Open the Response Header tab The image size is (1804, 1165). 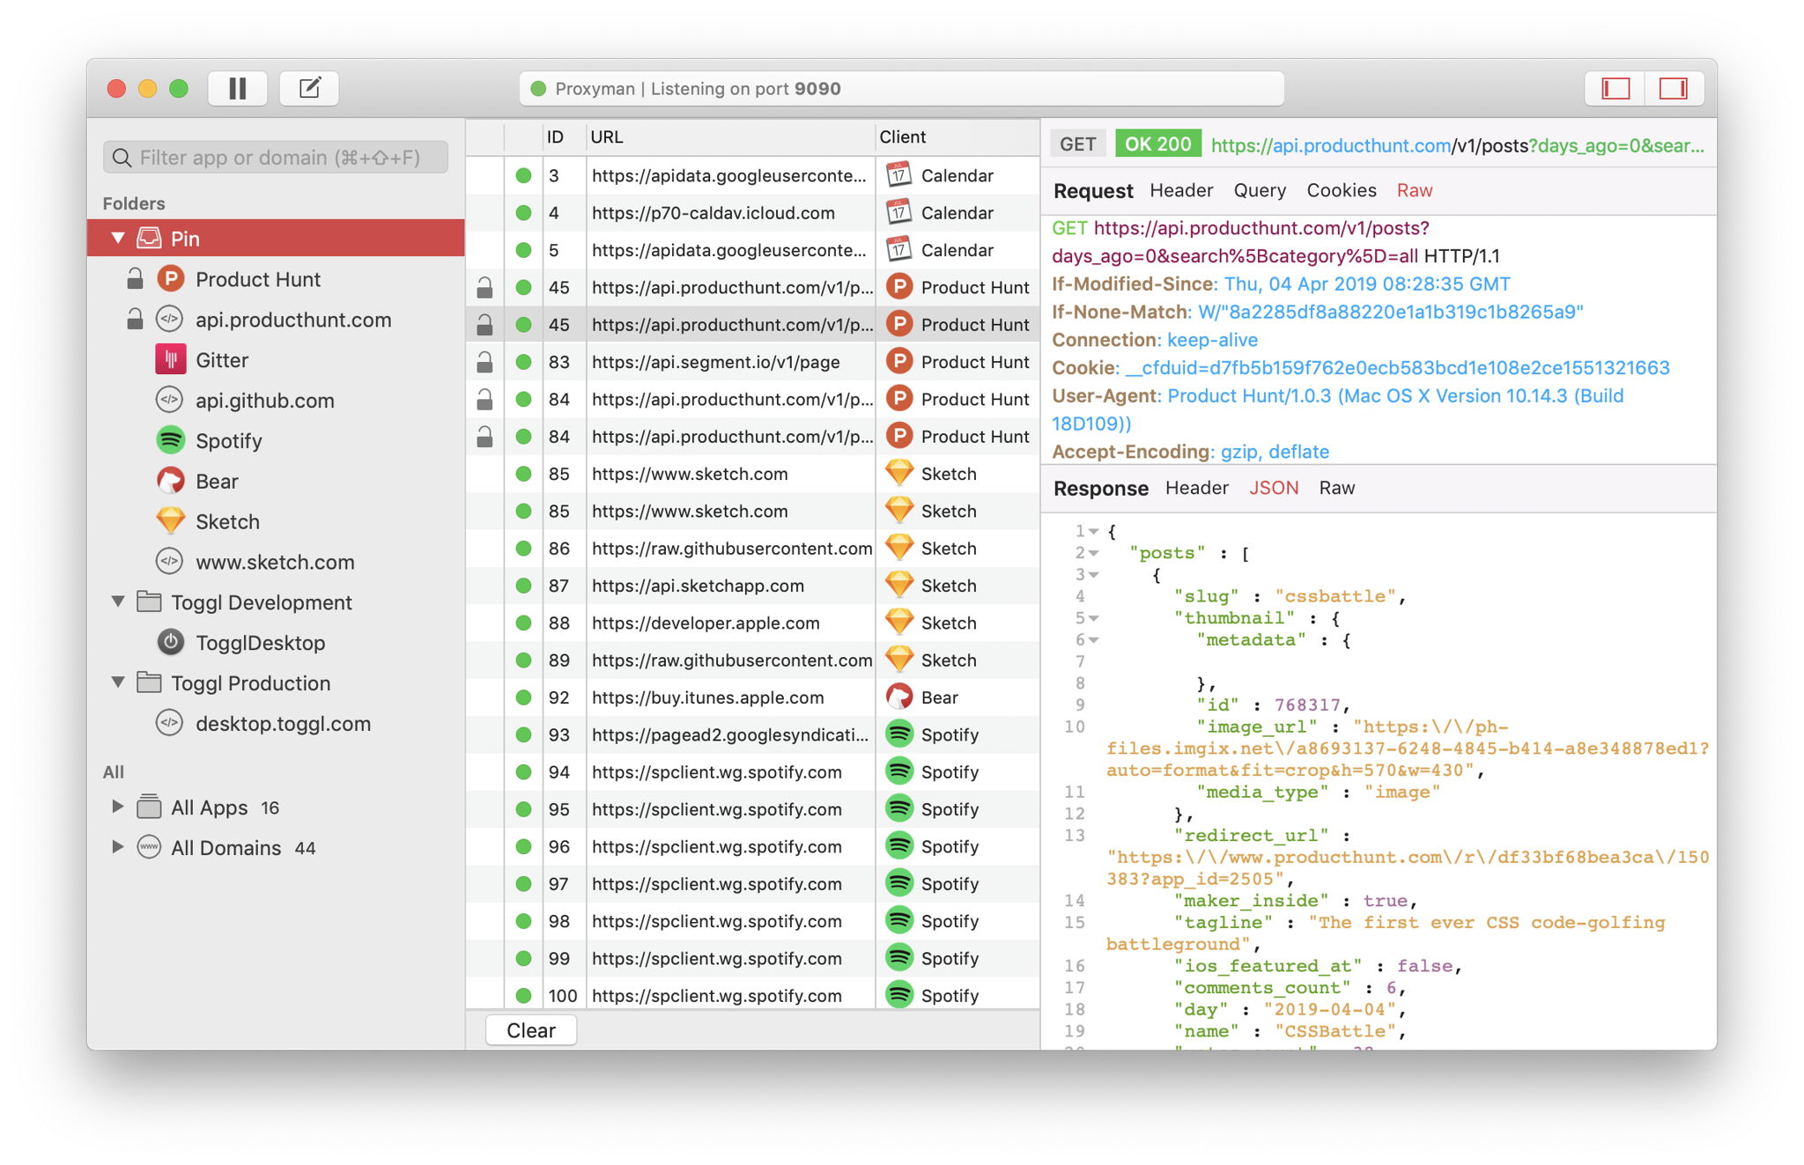click(1196, 488)
